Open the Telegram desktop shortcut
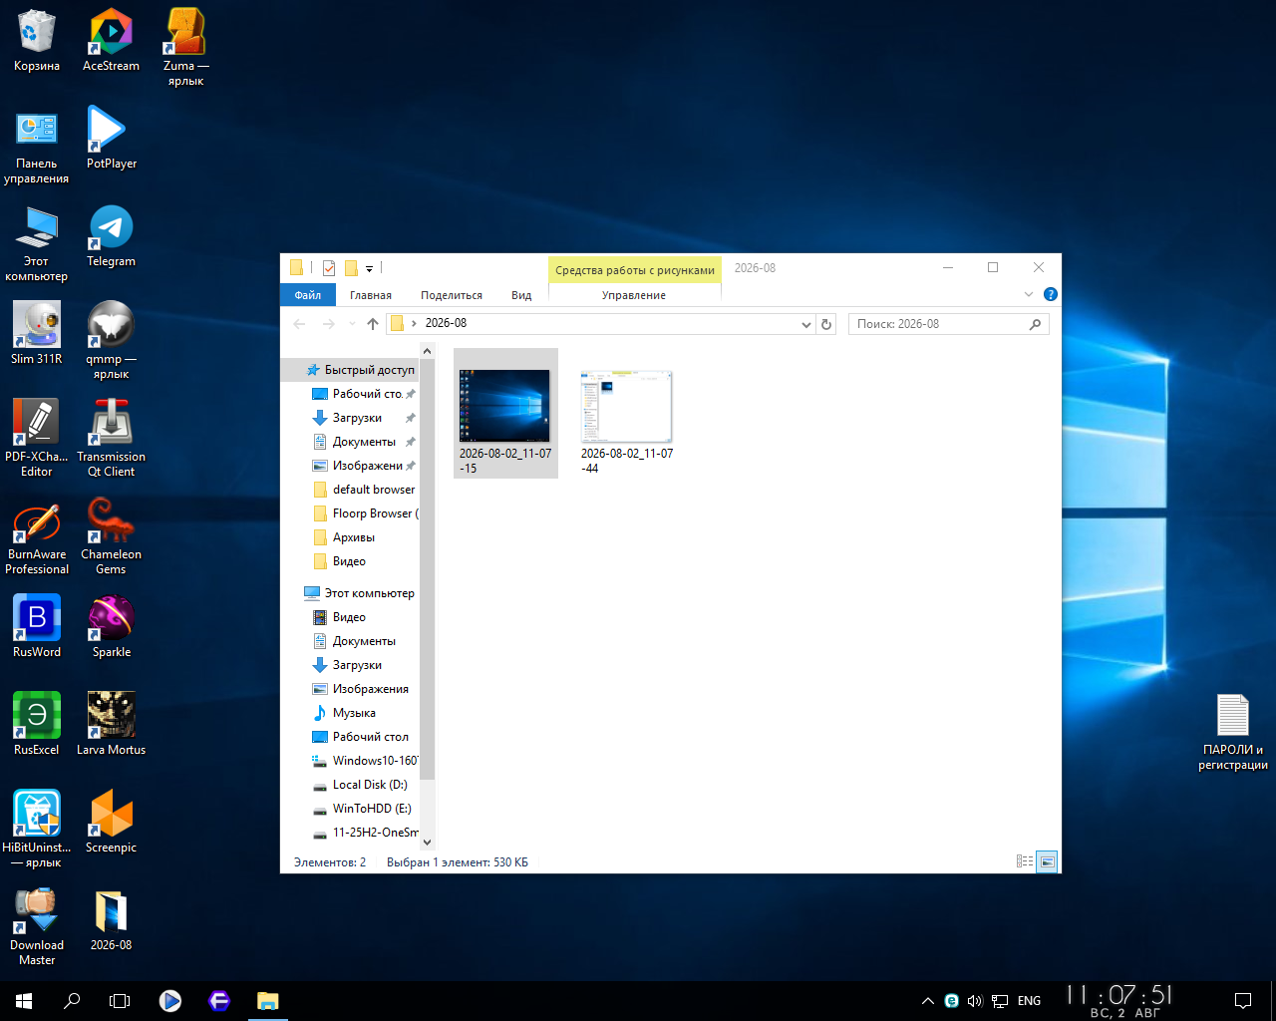Viewport: 1276px width, 1021px height. point(111,237)
